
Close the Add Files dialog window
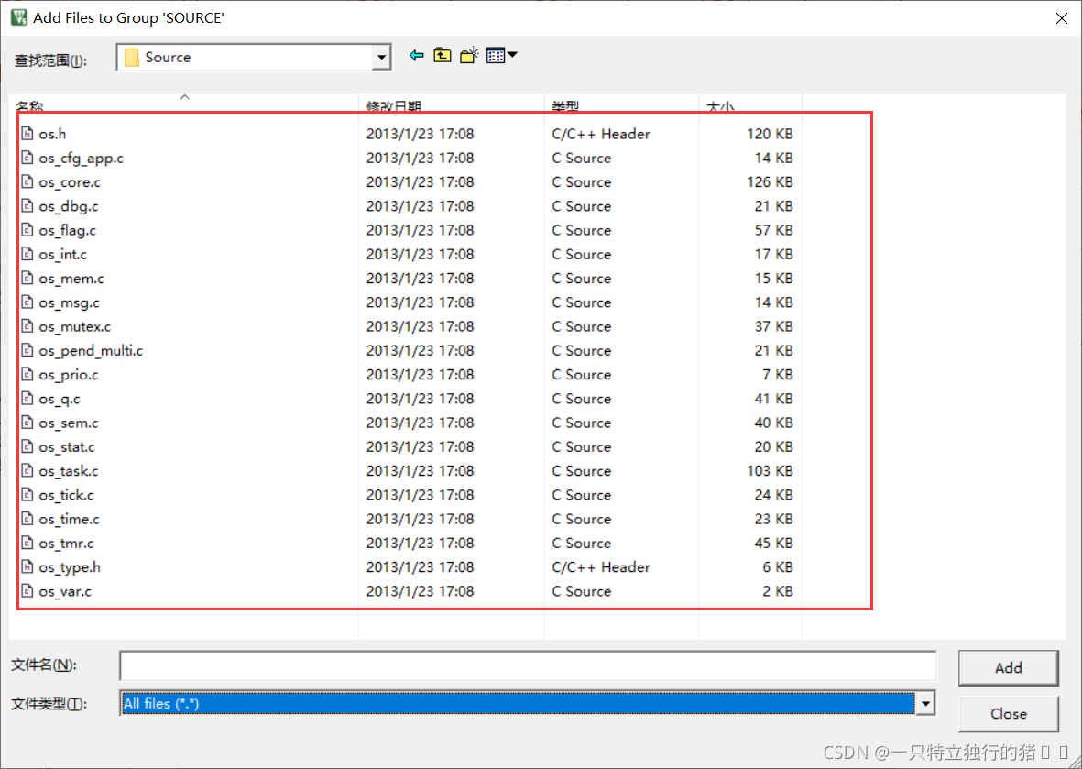(1062, 18)
